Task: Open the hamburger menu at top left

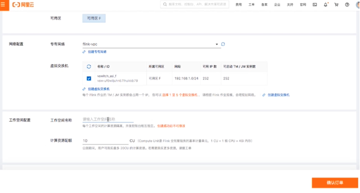Action: pyautogui.click(x=3, y=4)
